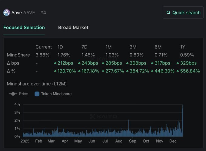This screenshot has height=151, width=206.
Task: Select the Focused Selection tab
Action: click(24, 27)
